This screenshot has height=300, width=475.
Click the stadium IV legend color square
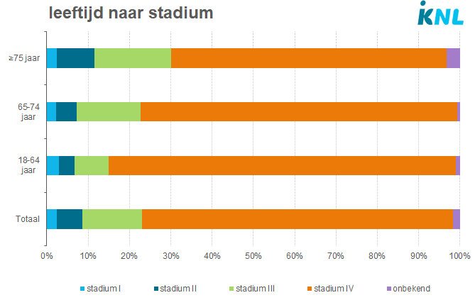[309, 289]
